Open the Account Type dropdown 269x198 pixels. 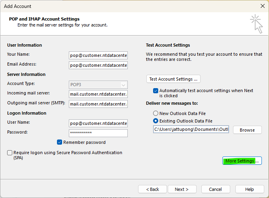pos(98,85)
